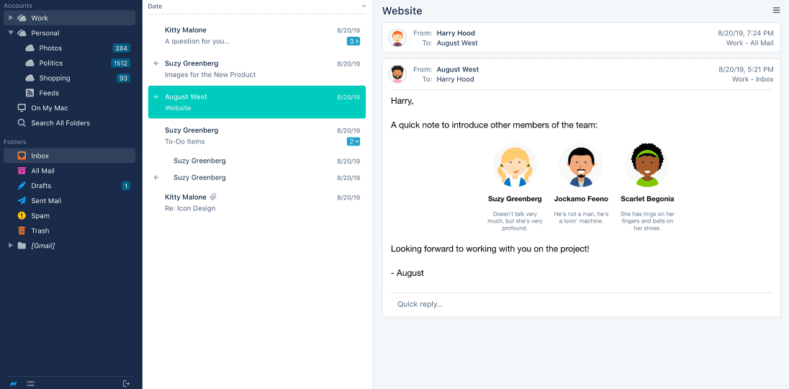Click in the Quick reply field
The height and width of the screenshot is (389, 789).
pos(581,304)
